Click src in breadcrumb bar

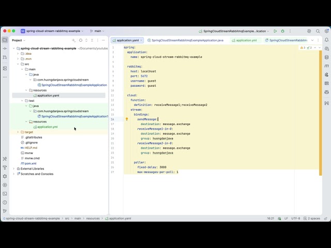click(67, 219)
